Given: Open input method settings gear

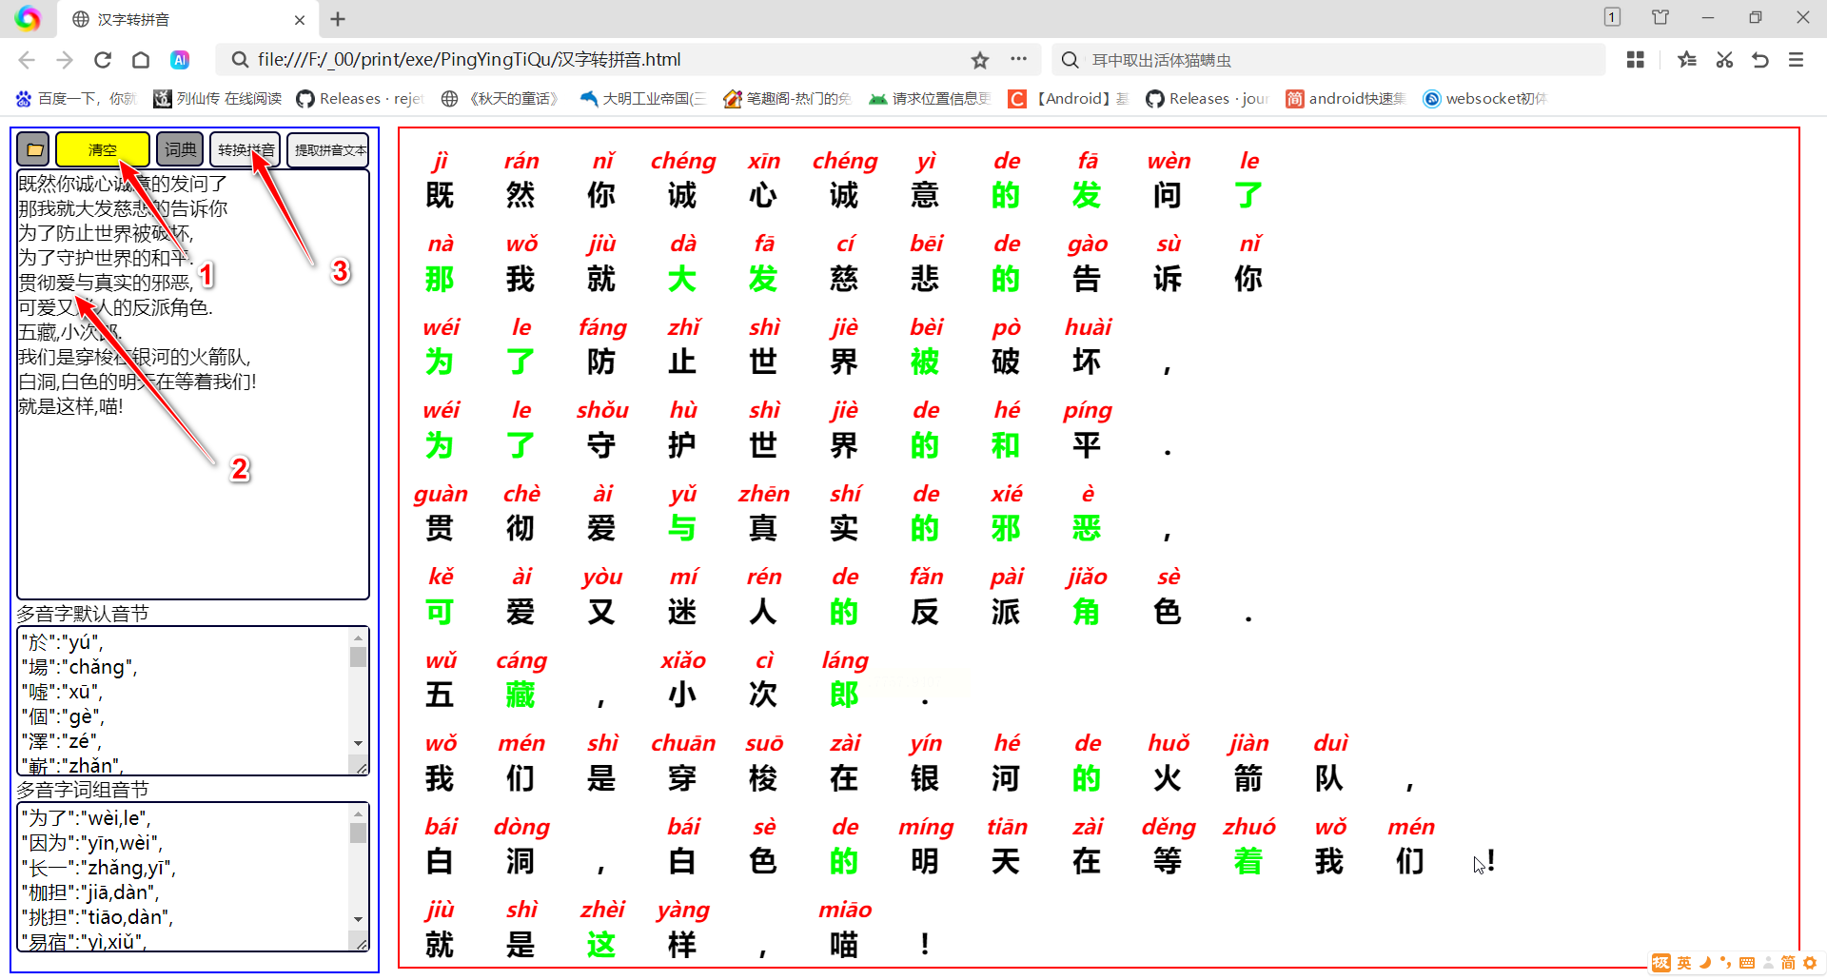Looking at the screenshot, I should [x=1810, y=963].
